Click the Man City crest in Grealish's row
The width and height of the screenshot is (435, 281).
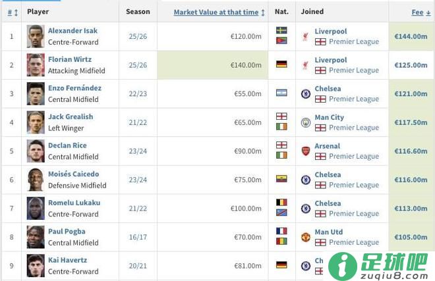[305, 122]
